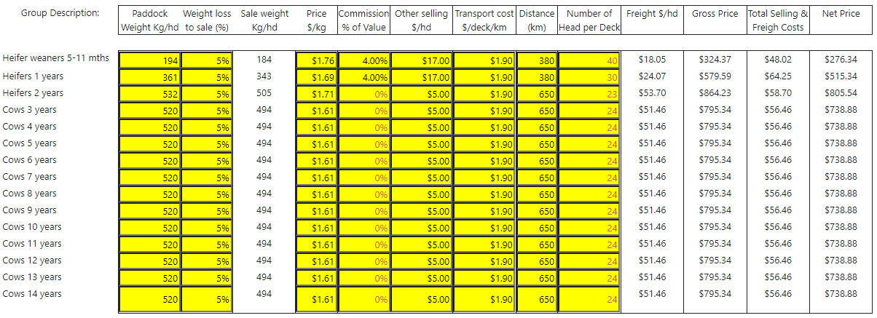The image size is (877, 318).
Task: Click the Cows 14 years row label
Action: click(x=32, y=294)
